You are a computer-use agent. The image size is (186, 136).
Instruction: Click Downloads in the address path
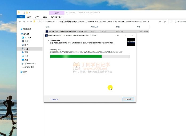click(50, 22)
